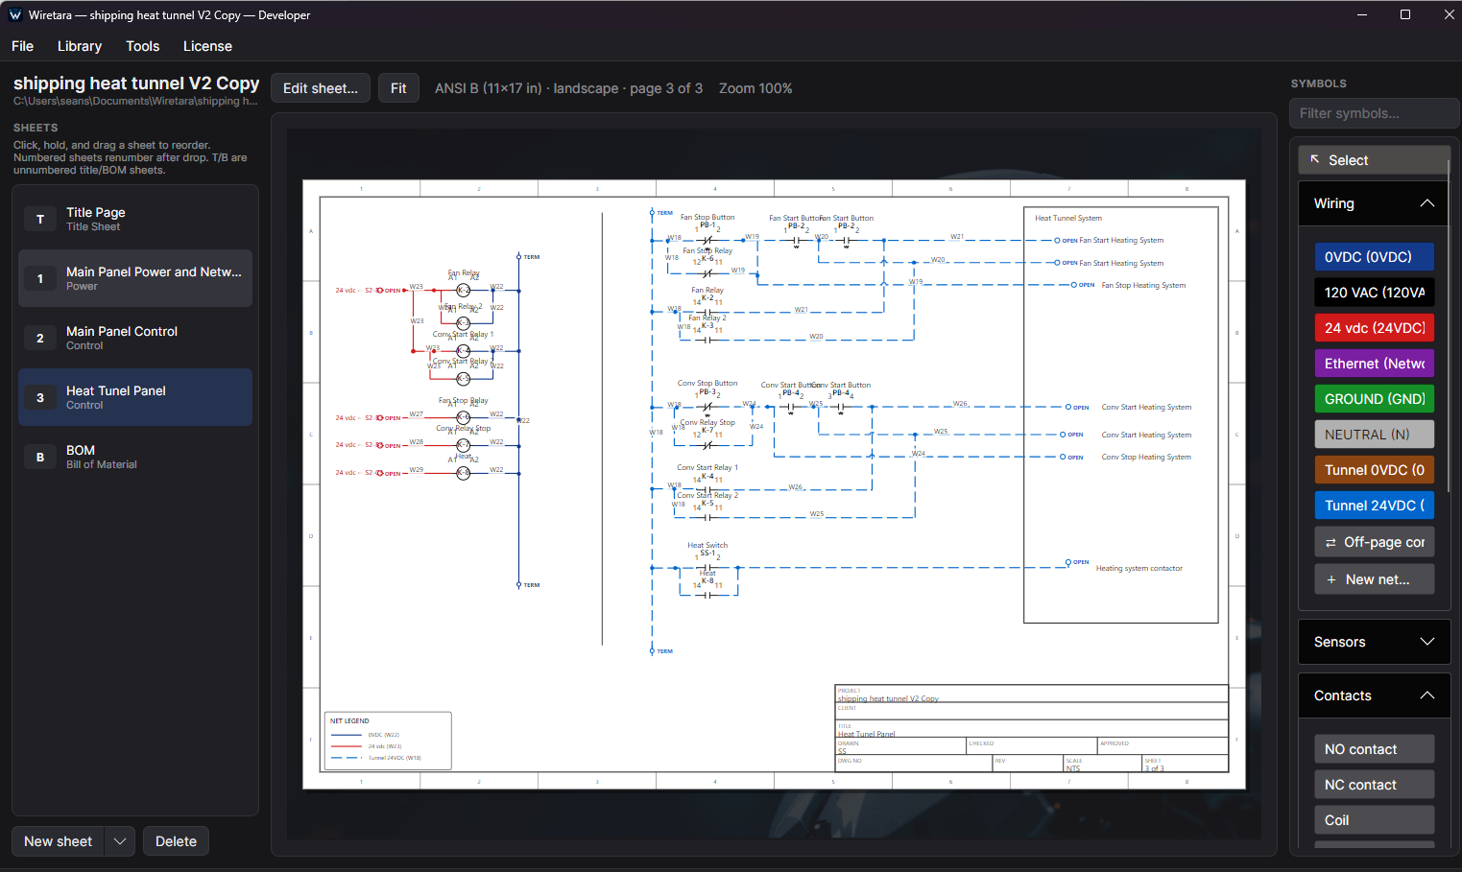Click the Edit sheet... button
Screen dimensions: 1462x872
(x=321, y=88)
